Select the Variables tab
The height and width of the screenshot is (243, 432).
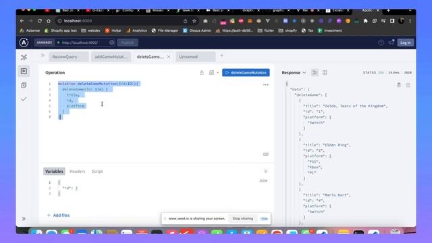coord(54,171)
